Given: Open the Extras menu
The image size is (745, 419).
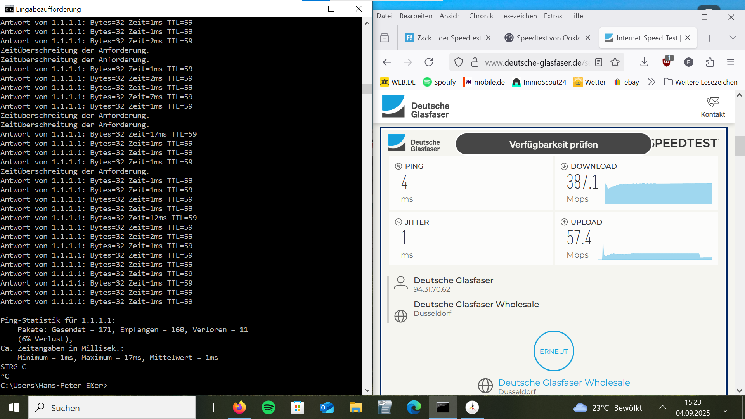Looking at the screenshot, I should pyautogui.click(x=553, y=16).
